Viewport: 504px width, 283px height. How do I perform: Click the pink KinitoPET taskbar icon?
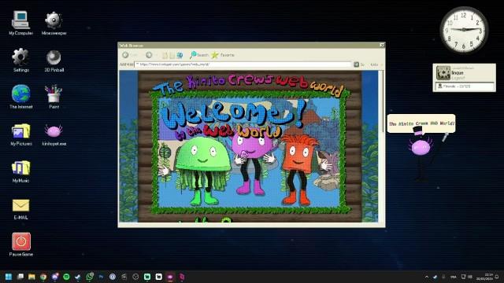[x=170, y=277]
